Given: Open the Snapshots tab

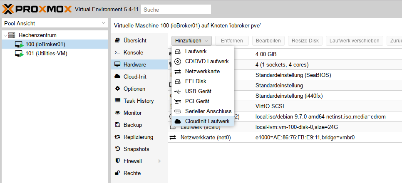Looking at the screenshot, I should click(x=139, y=149).
